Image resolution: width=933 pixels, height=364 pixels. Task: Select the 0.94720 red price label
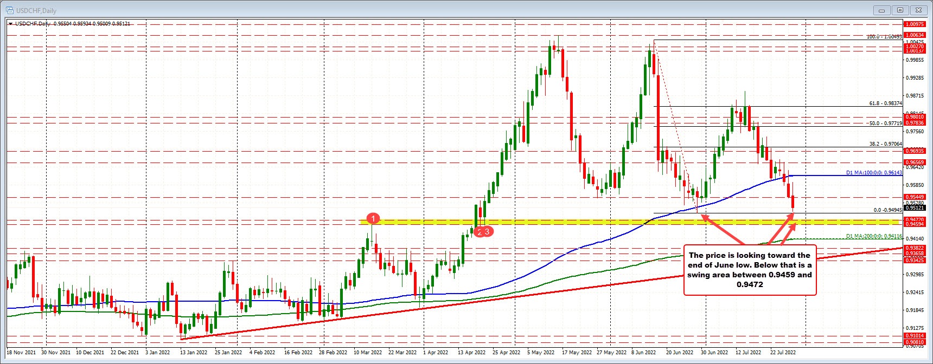point(914,220)
